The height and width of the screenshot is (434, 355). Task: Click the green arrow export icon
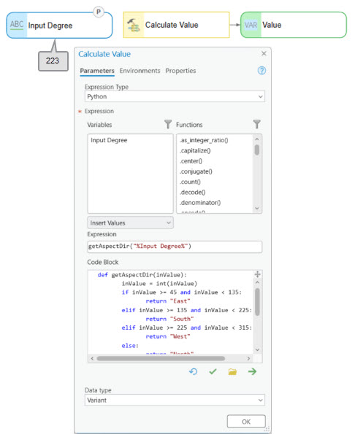(252, 371)
